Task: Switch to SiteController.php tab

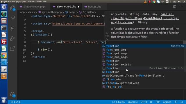Action: click(x=34, y=7)
